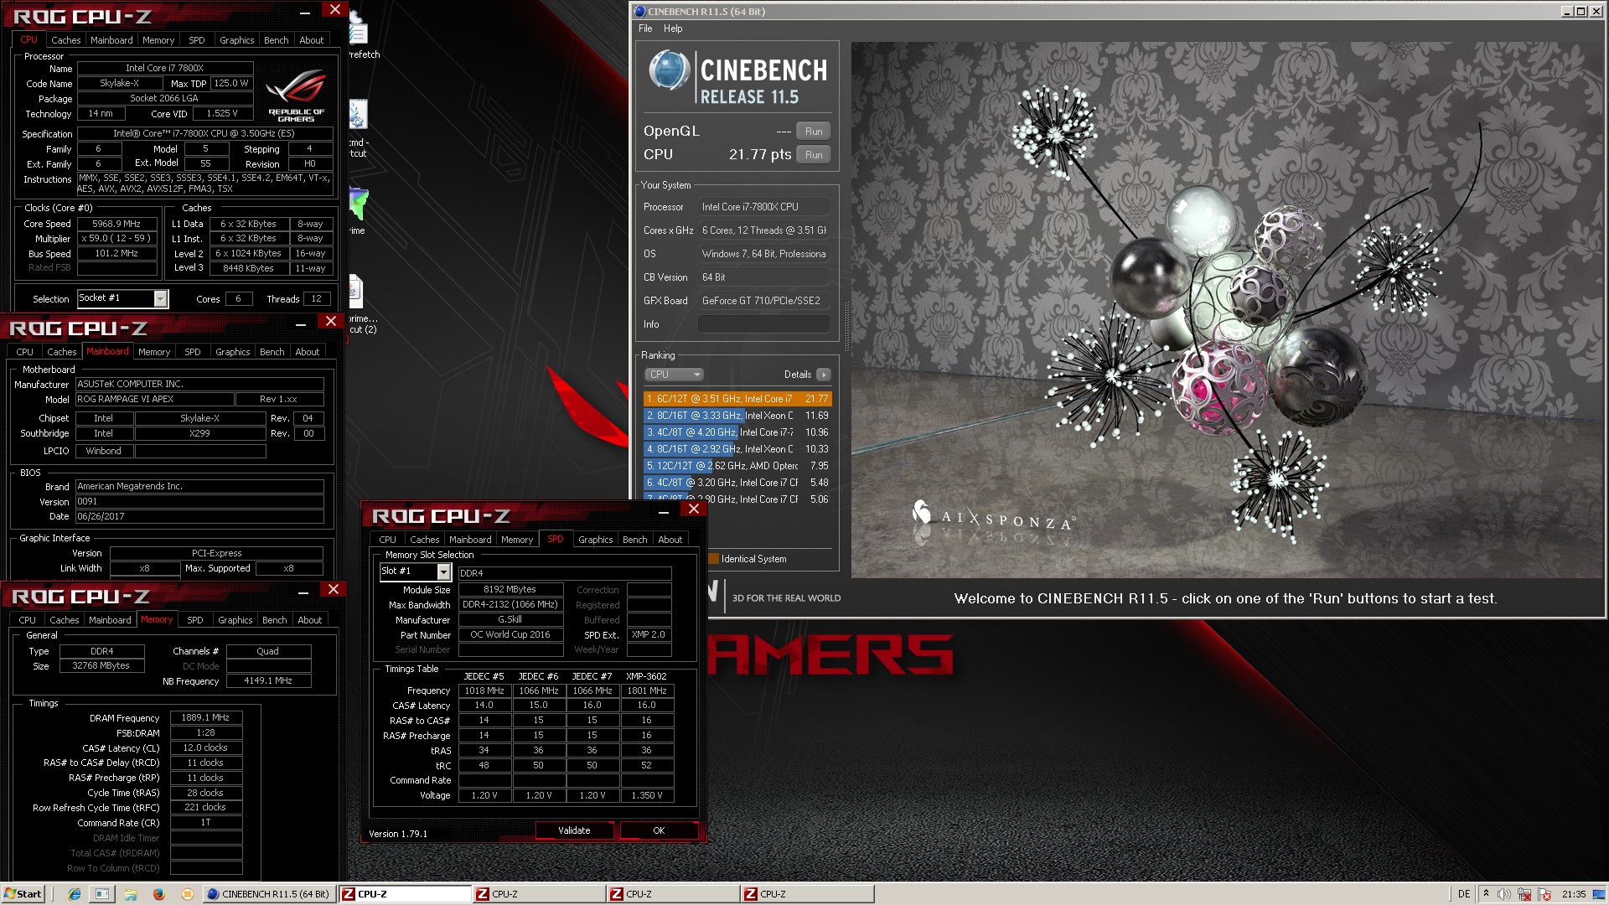Select ranking entry 3 4C/8T @ 4.20 GHz
1609x905 pixels.
[737, 432]
